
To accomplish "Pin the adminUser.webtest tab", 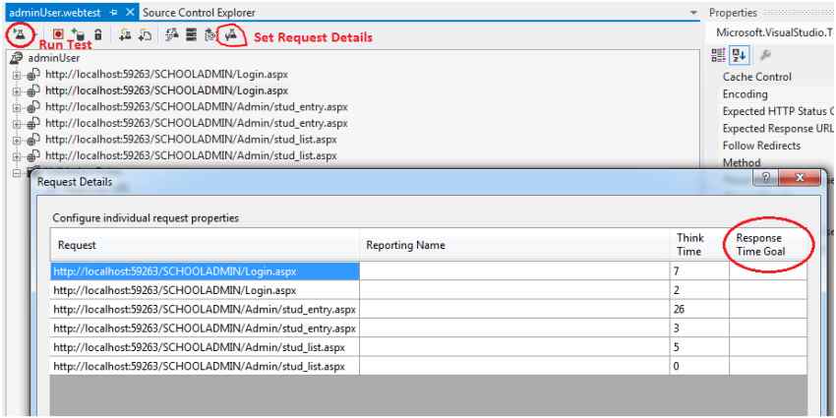I will 113,12.
